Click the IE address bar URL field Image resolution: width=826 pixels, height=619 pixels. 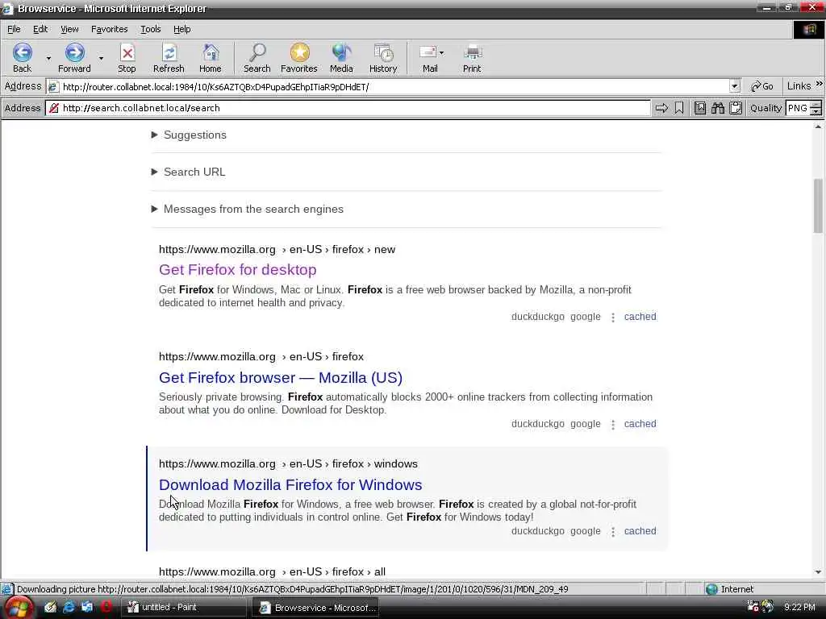[x=394, y=87]
